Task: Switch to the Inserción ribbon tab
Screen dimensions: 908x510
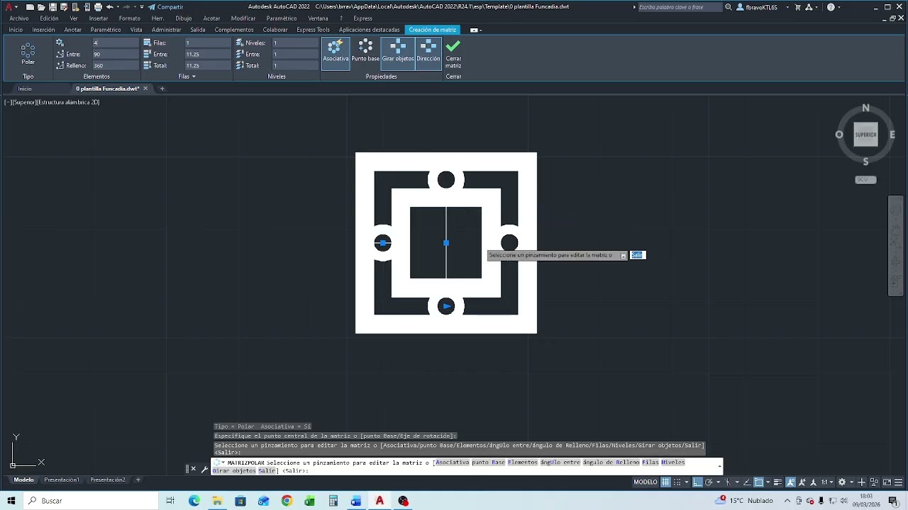Action: pyautogui.click(x=43, y=30)
